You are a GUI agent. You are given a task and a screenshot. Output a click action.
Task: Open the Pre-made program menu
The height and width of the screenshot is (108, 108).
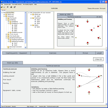28,4
